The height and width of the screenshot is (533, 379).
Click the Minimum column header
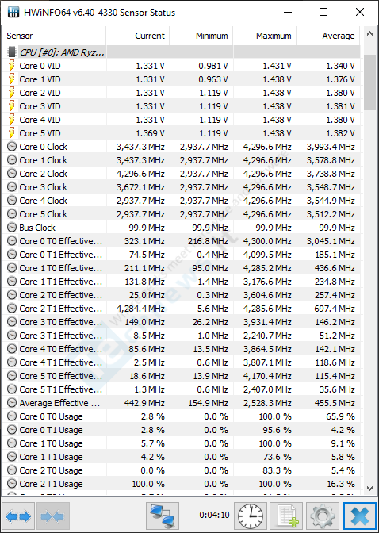coord(201,36)
